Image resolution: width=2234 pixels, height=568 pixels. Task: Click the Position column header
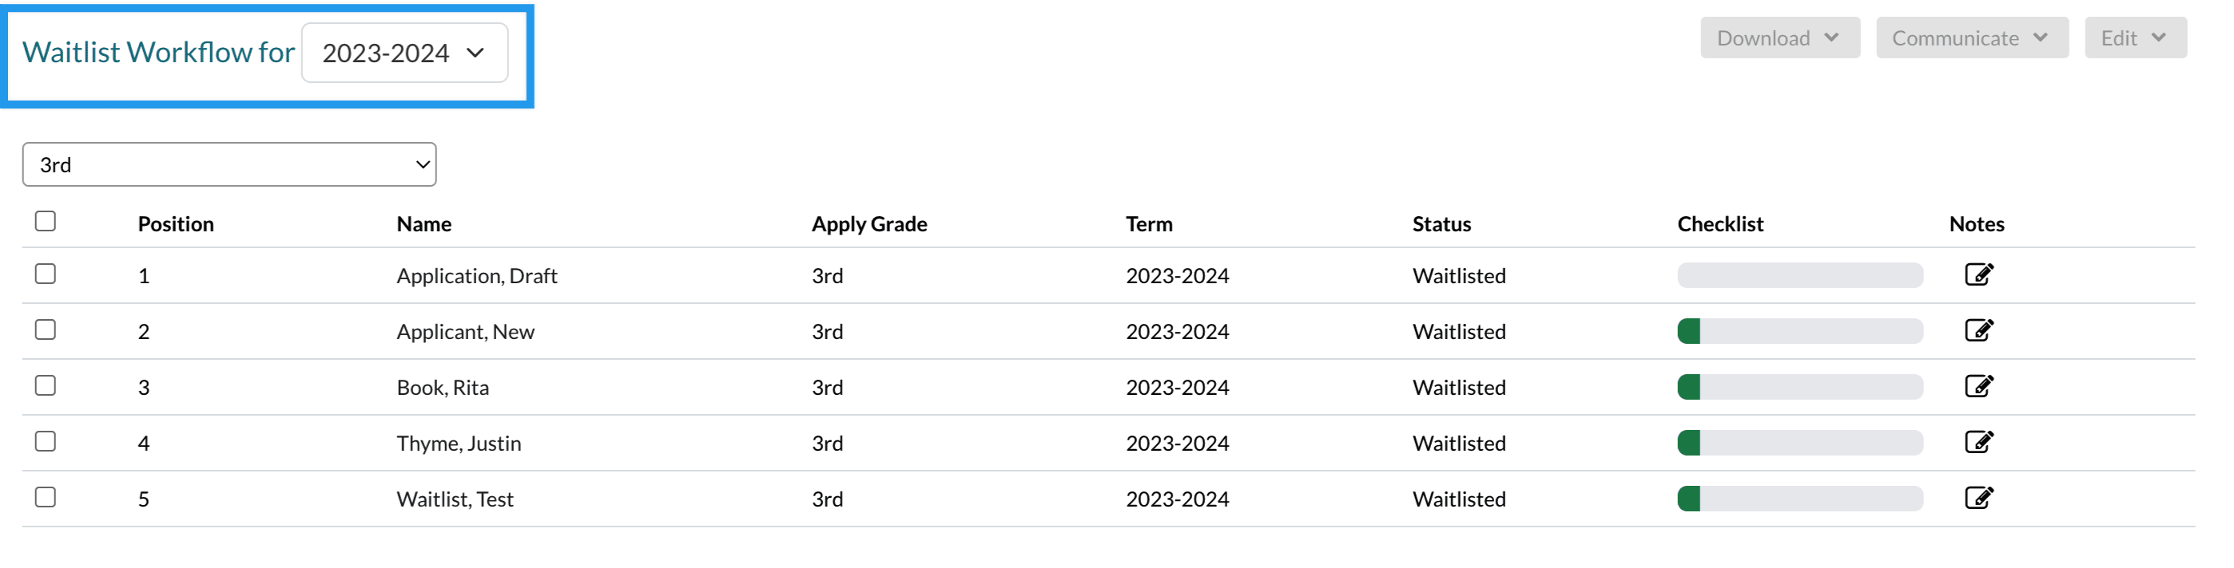(x=175, y=224)
